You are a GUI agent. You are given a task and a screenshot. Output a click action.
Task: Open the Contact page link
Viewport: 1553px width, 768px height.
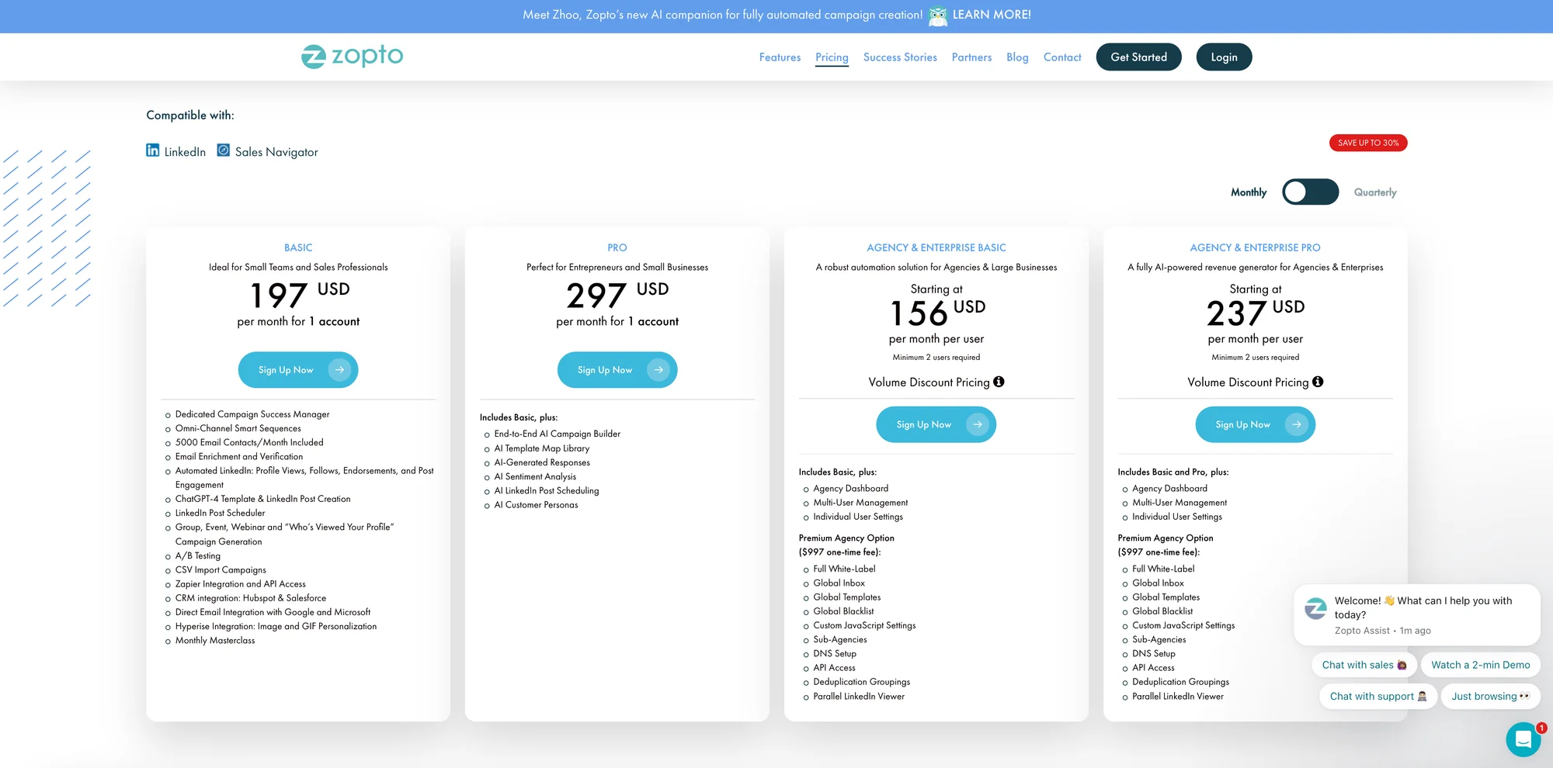(1062, 57)
